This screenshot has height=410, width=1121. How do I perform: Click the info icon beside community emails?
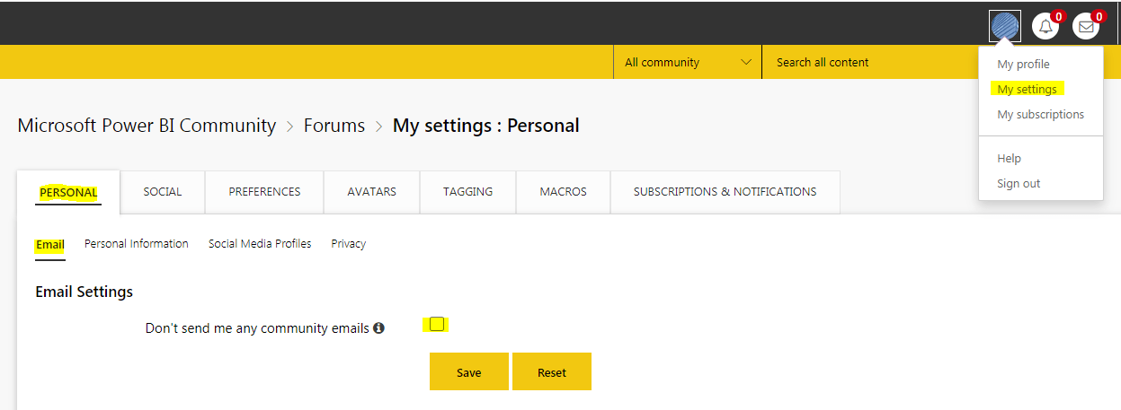(378, 328)
